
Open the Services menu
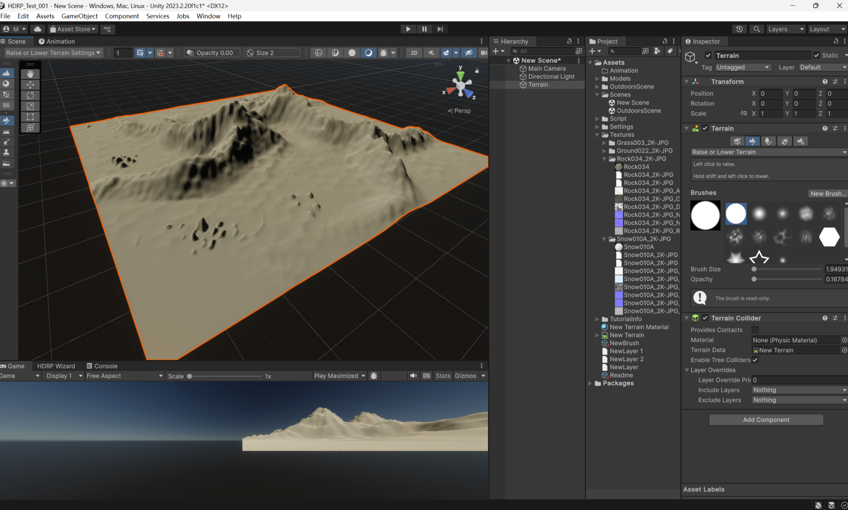coord(158,16)
